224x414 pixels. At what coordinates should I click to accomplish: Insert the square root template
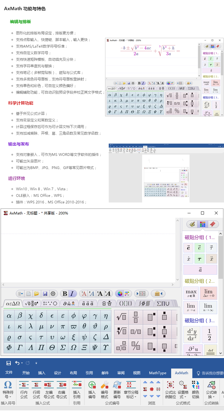click(121, 317)
